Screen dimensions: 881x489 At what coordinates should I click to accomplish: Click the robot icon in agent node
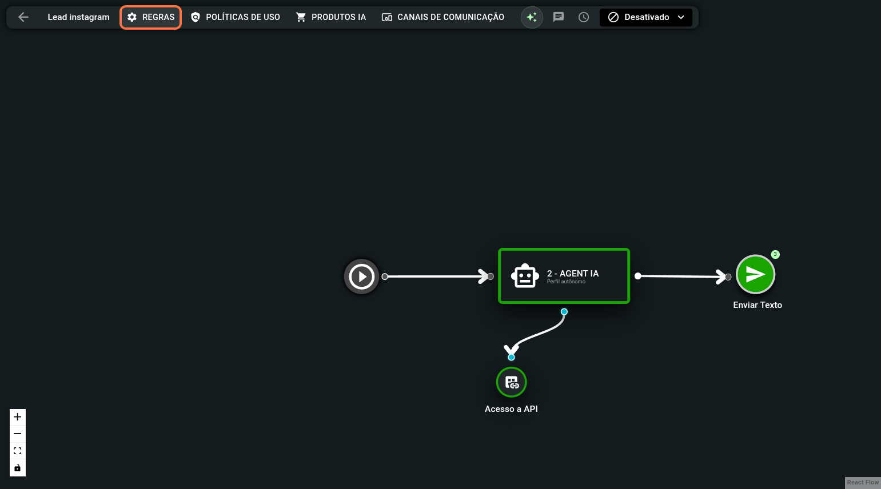pyautogui.click(x=525, y=276)
